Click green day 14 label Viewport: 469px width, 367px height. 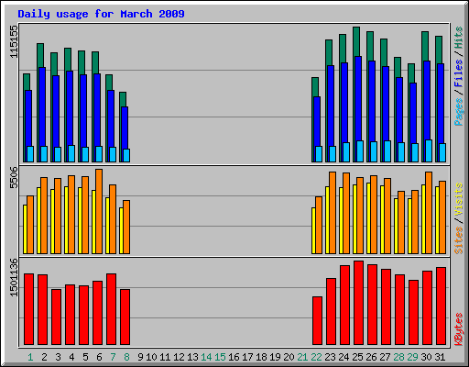206,357
